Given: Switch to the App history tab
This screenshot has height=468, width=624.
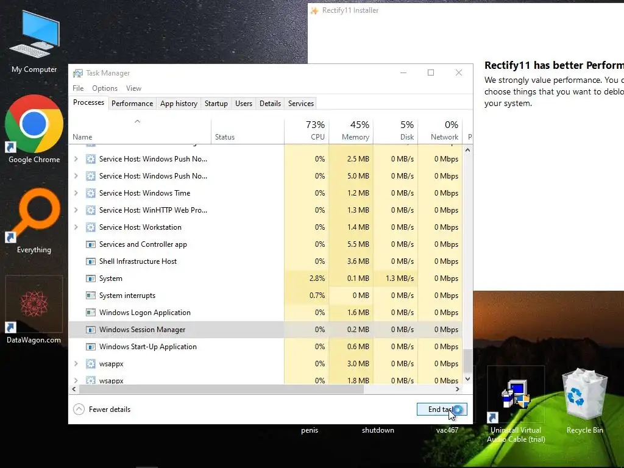Looking at the screenshot, I should pyautogui.click(x=179, y=104).
